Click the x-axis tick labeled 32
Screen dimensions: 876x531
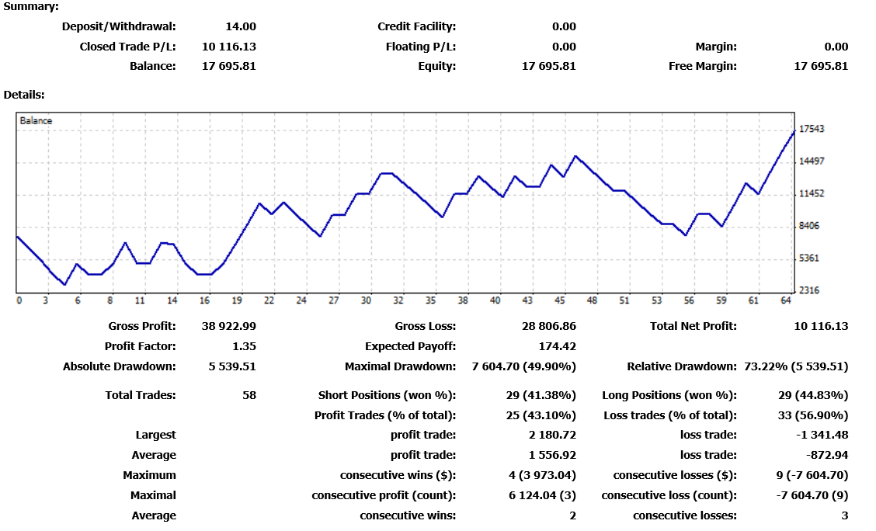click(x=398, y=300)
